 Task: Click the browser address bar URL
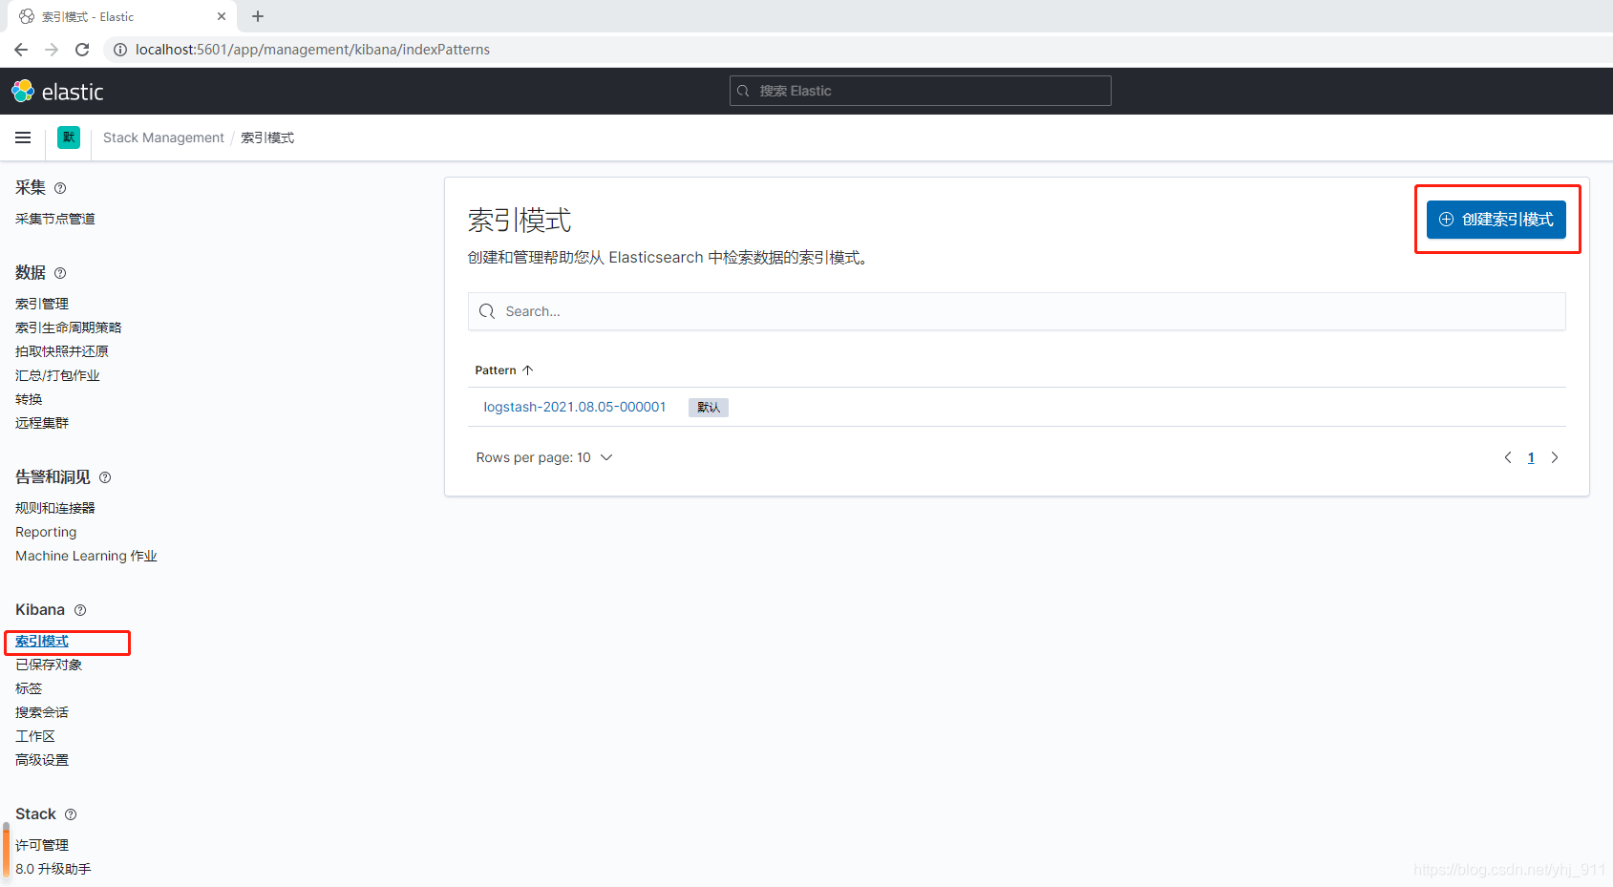312,50
